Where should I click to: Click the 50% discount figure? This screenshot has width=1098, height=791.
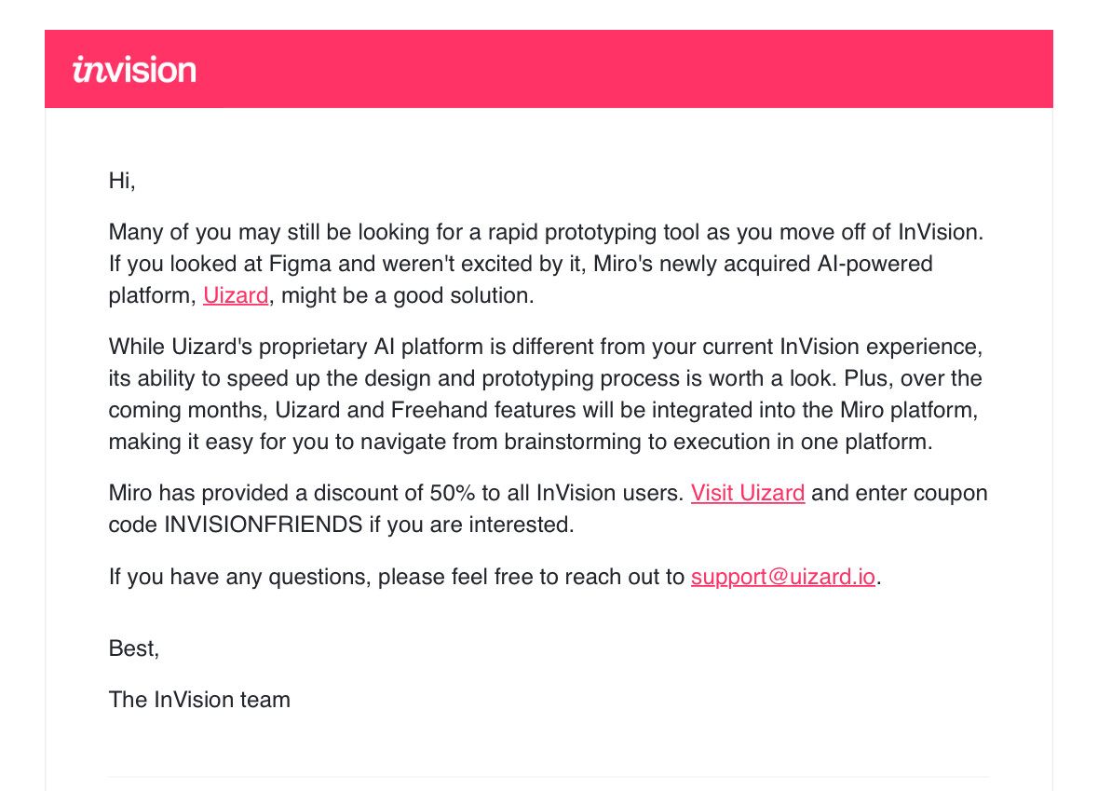[x=453, y=493]
